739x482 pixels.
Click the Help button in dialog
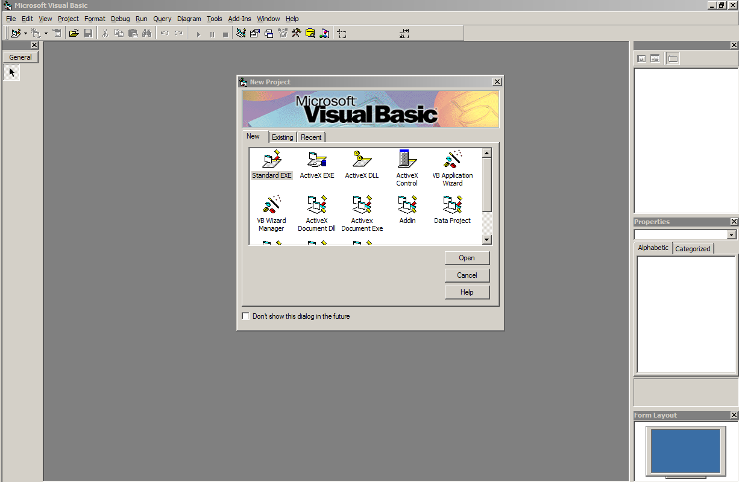(x=467, y=292)
